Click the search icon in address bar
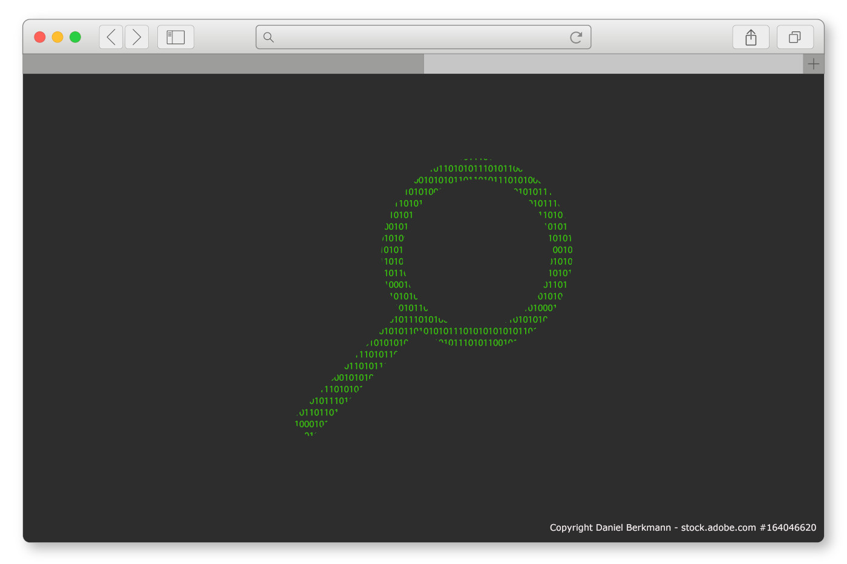 tap(269, 37)
